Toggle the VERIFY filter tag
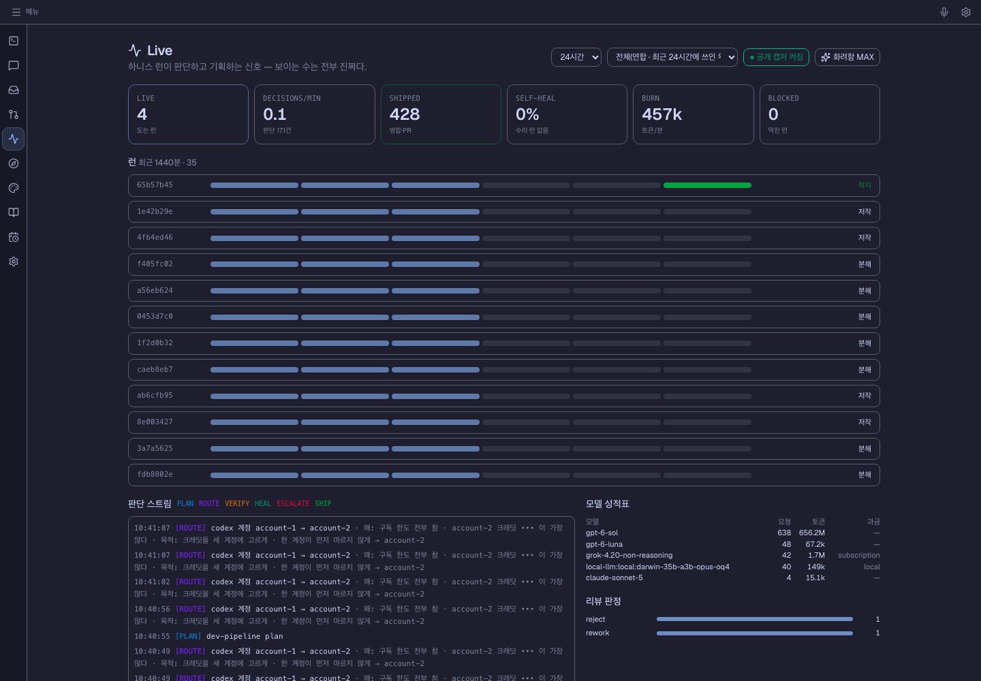981x681 pixels. [x=237, y=504]
